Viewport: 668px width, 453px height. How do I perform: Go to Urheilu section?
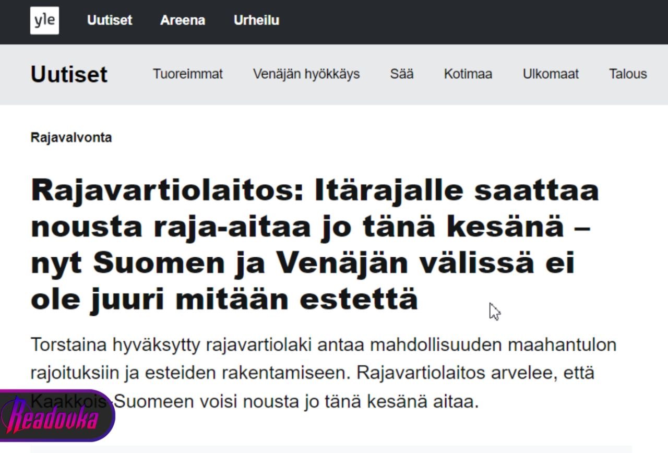pyautogui.click(x=257, y=20)
